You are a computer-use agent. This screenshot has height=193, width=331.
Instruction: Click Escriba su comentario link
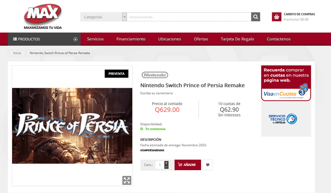[156, 93]
